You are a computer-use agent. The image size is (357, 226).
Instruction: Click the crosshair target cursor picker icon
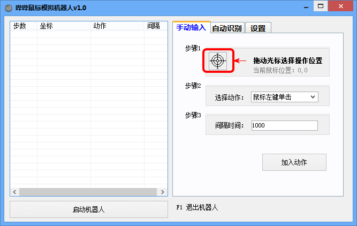click(x=218, y=61)
